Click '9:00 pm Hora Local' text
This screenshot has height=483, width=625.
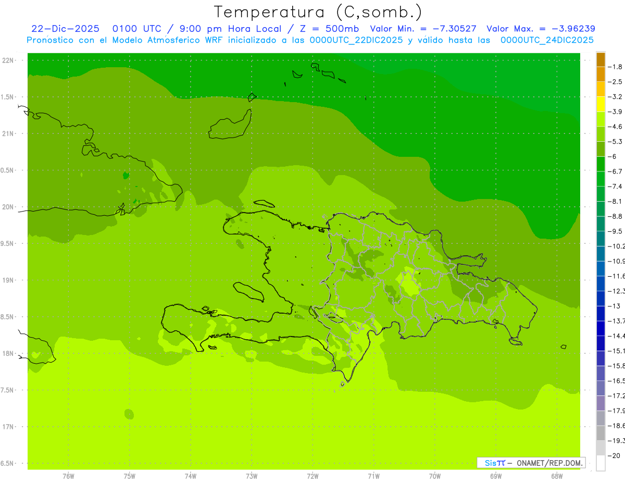[231, 29]
